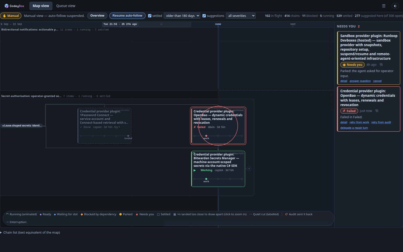The height and width of the screenshot is (252, 403).
Task: Uncheck the settled checkbox
Action: click(x=150, y=16)
